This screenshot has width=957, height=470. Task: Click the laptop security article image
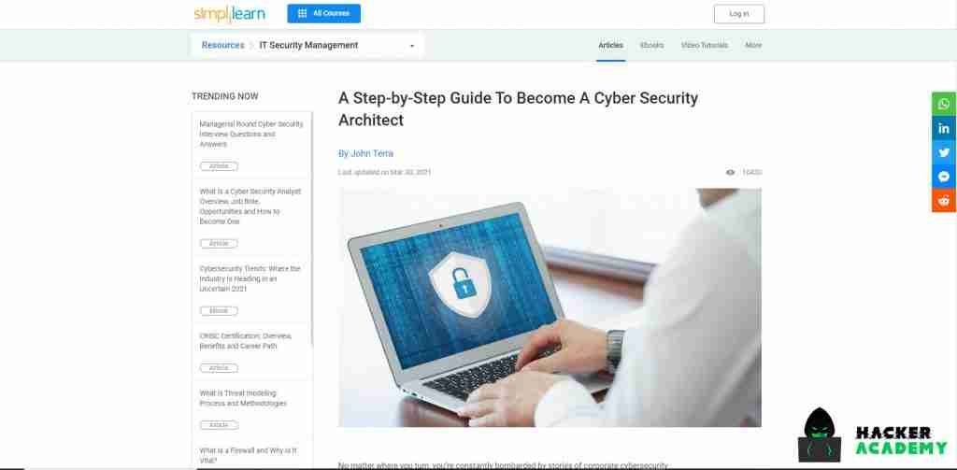[550, 307]
